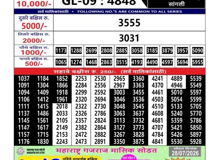Screen dimensions: 214x160
Task: Click the 10,000/- prize amount
Action: pos(34,4)
